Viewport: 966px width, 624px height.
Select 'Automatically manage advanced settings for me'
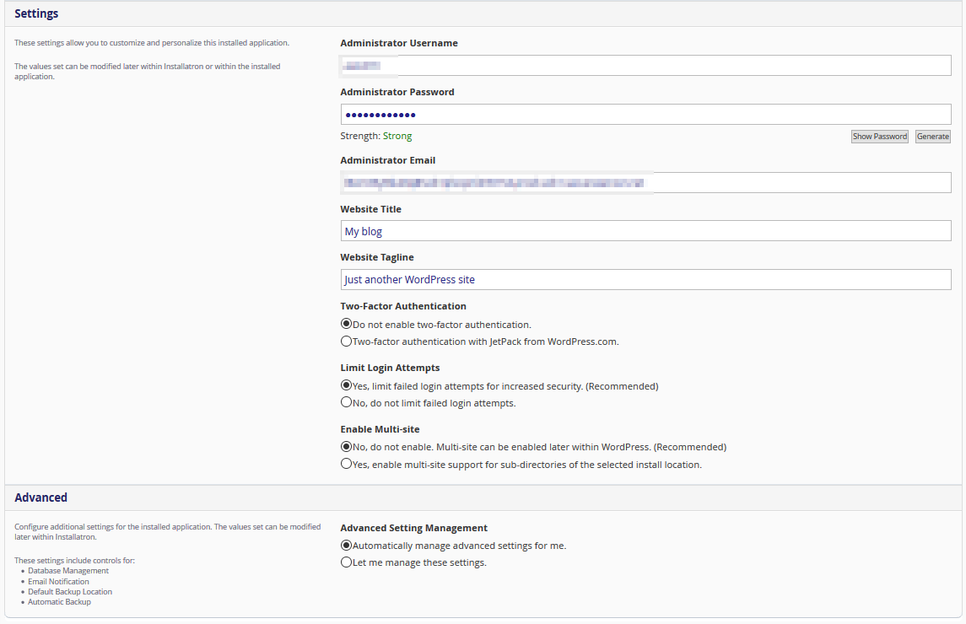(x=346, y=545)
